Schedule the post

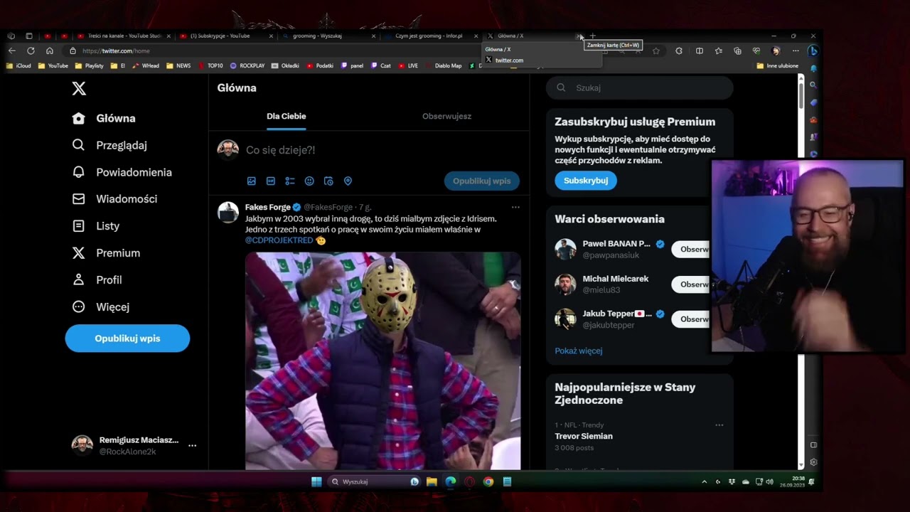328,181
